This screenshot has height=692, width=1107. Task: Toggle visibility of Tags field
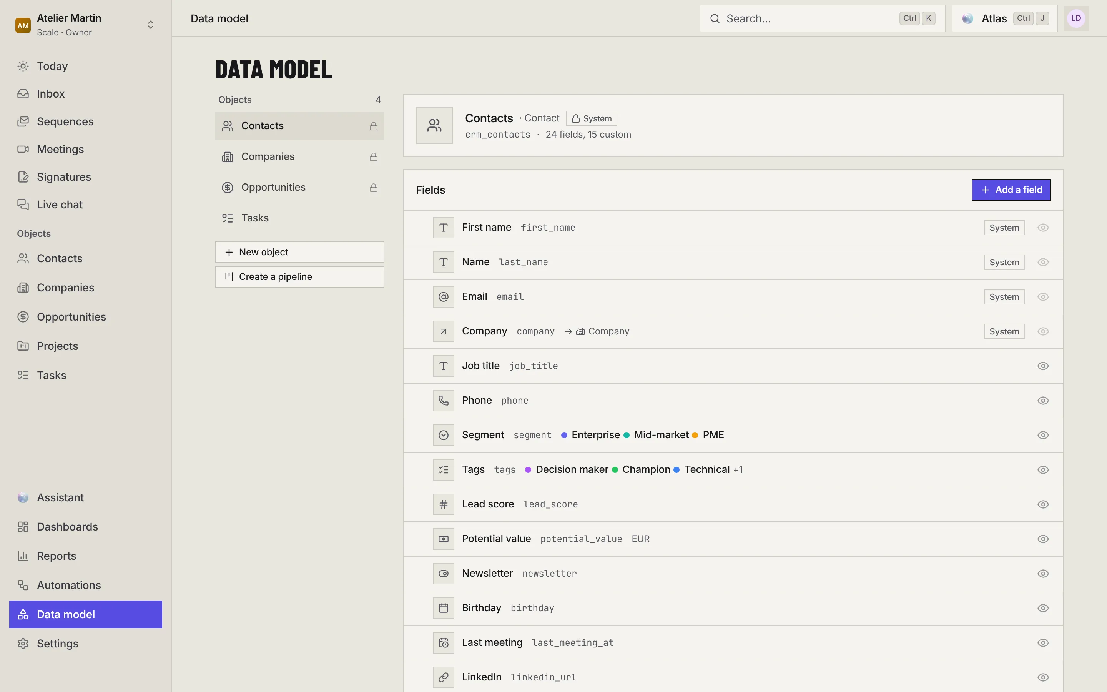[x=1043, y=469]
